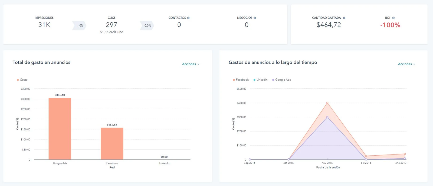This screenshot has width=433, height=186.
Task: Click the 1,0% impressions-to-clicks rate arrow
Action: 80,25
